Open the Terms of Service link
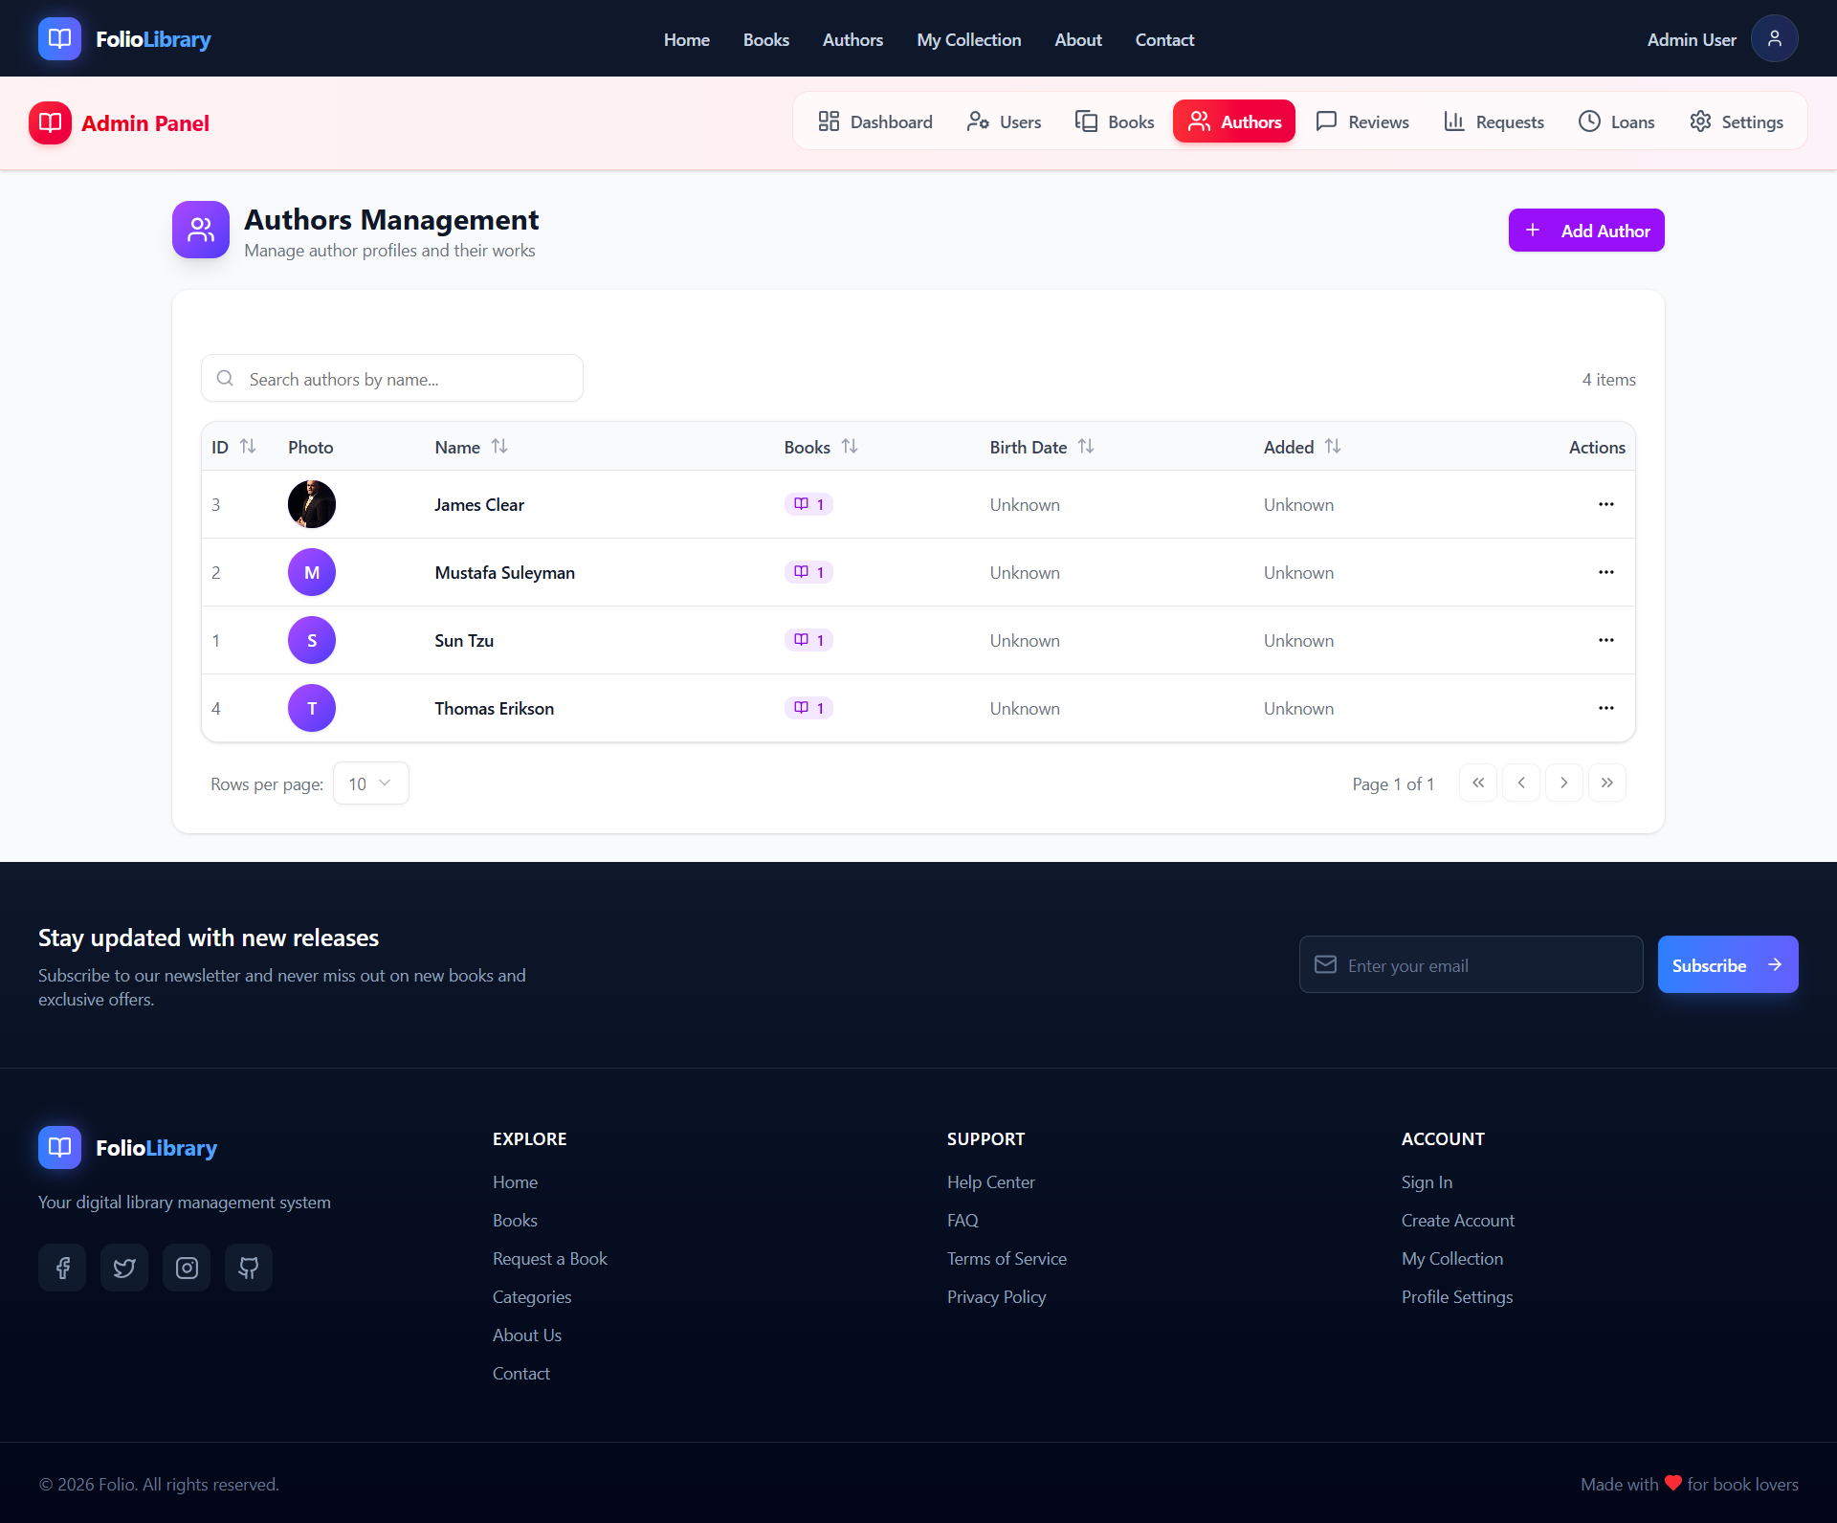 click(1007, 1258)
